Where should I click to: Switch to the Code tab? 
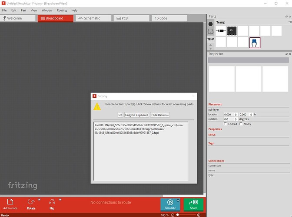tap(169, 18)
